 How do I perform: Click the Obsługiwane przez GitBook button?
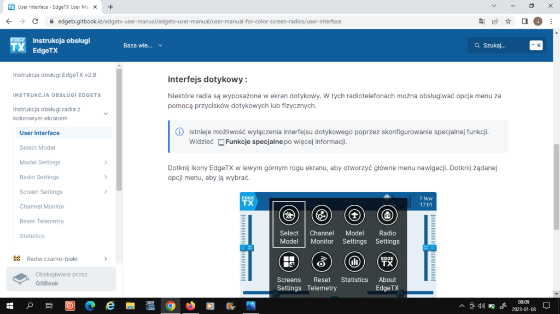click(61, 279)
